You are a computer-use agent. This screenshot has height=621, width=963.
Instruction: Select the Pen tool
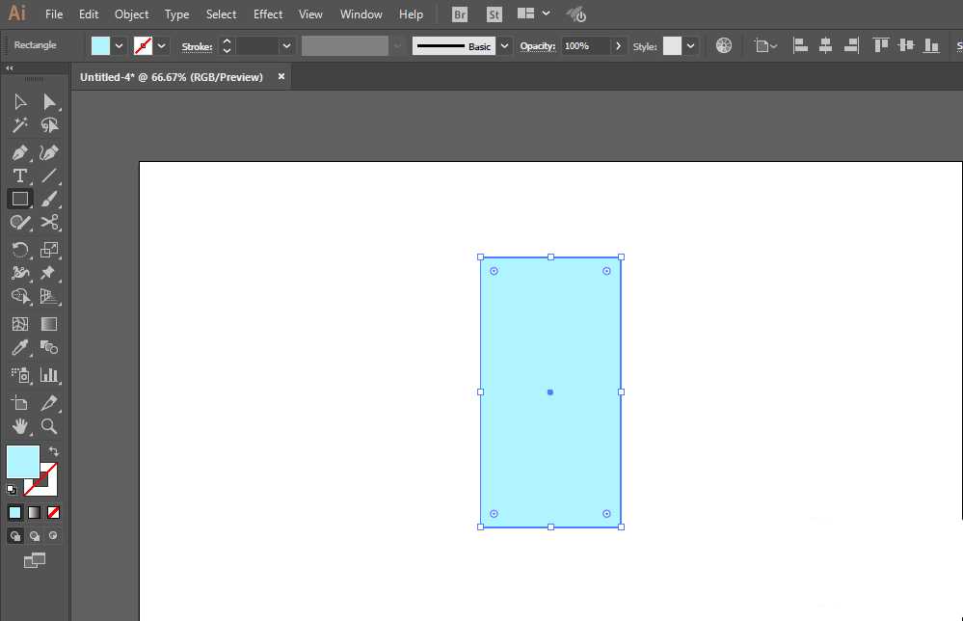(x=19, y=152)
